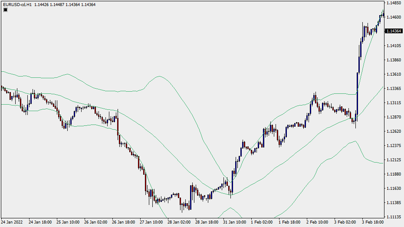
Task: Click the small black square icon under the chart title
Action: (x=5, y=10)
